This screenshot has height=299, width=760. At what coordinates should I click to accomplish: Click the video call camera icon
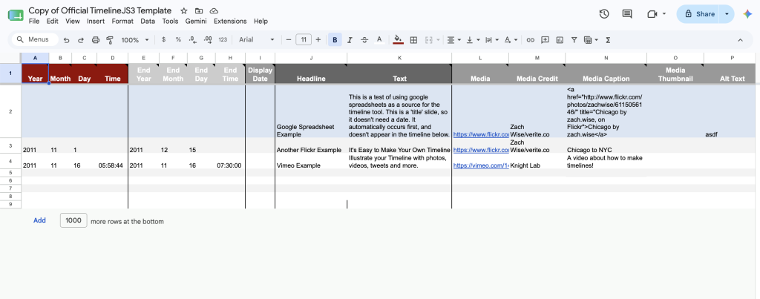point(652,14)
